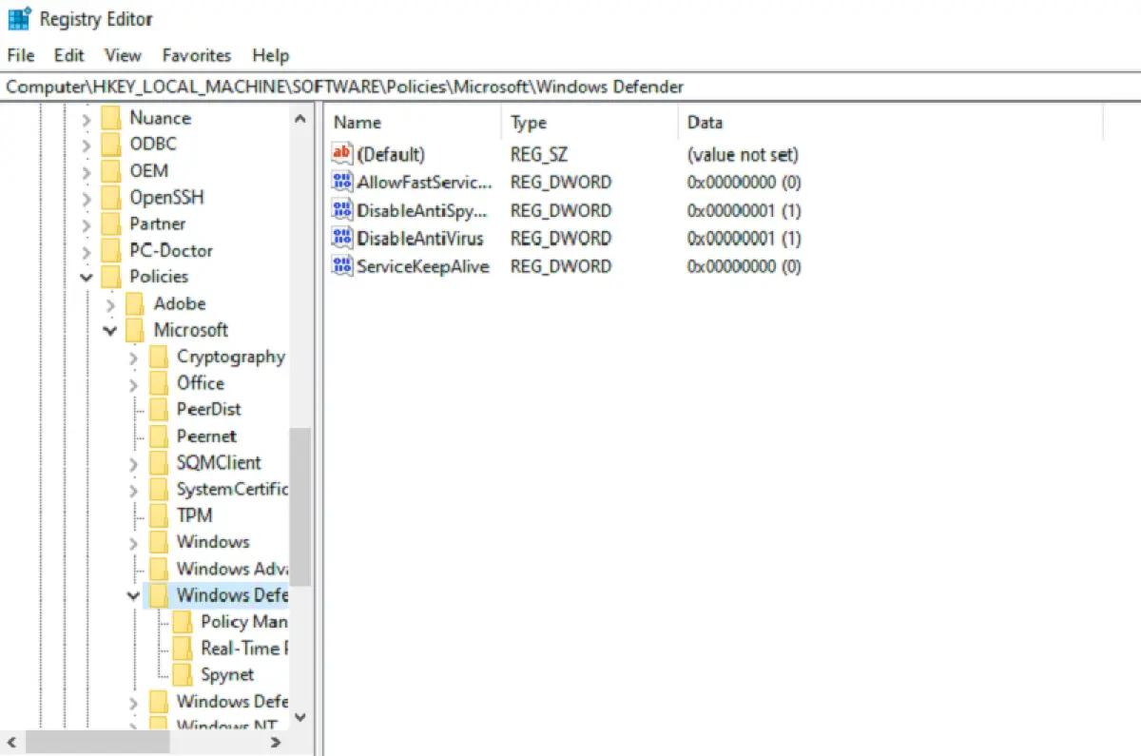
Task: Open the Favorites menu
Action: point(197,55)
